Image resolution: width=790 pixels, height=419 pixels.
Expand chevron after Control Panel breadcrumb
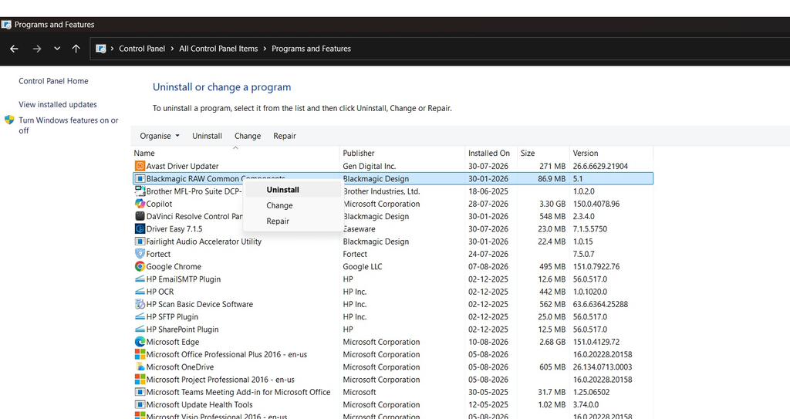(172, 49)
